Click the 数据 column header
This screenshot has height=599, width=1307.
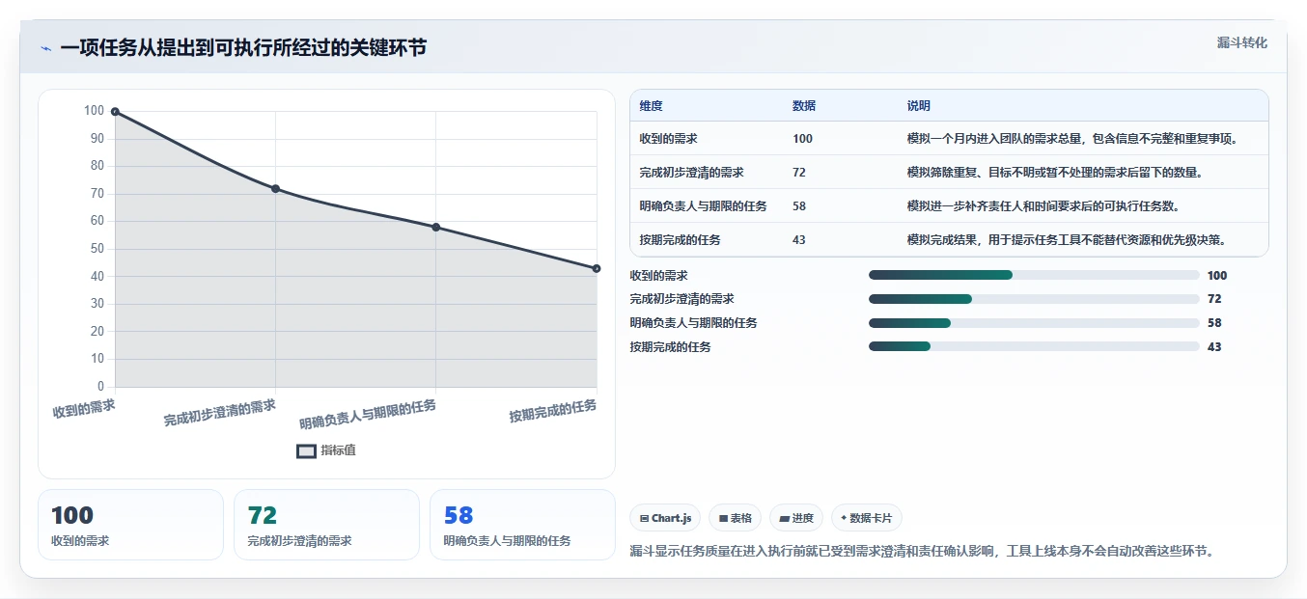pyautogui.click(x=804, y=106)
